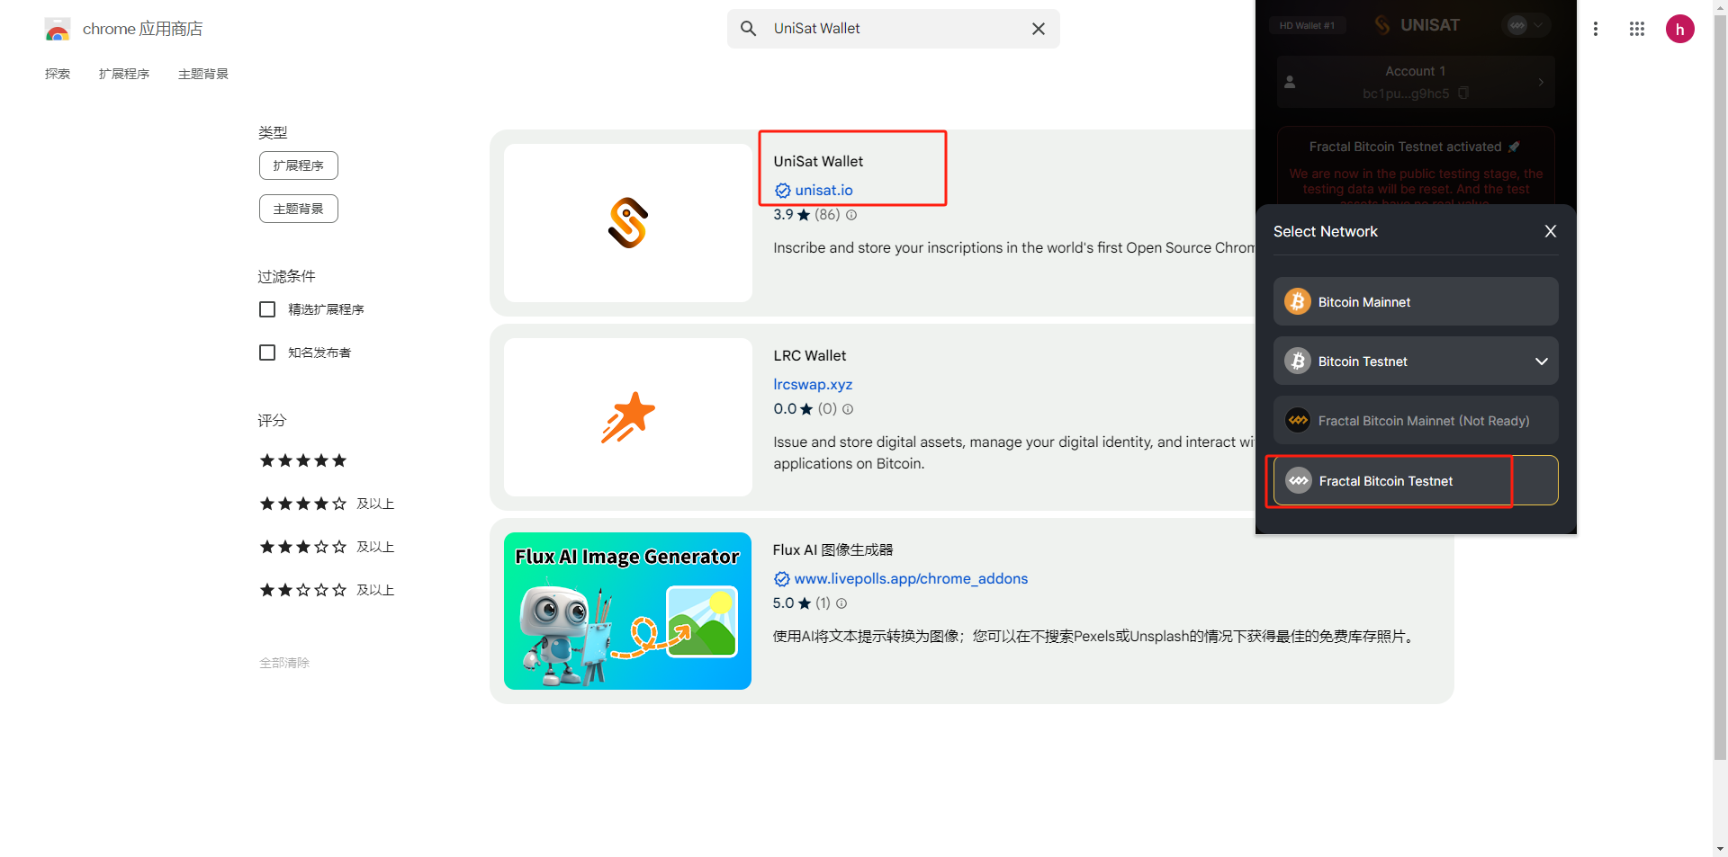Click the Fractal Bitcoin Testnet icon
This screenshot has width=1728, height=857.
1298,480
